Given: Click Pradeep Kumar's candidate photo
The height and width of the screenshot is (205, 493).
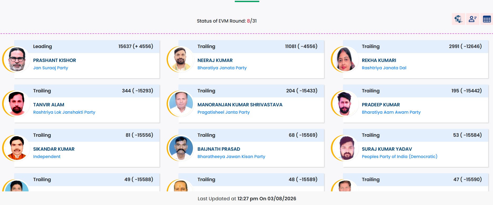Looking at the screenshot, I should click(x=345, y=104).
